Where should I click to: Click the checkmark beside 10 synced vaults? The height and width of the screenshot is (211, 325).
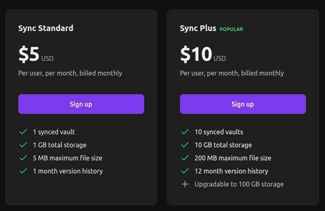click(x=185, y=132)
